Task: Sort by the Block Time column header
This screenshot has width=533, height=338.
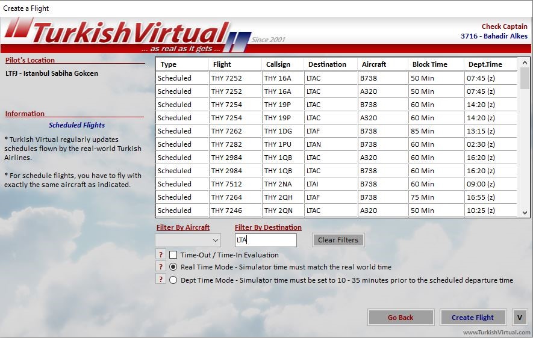Action: [x=436, y=64]
